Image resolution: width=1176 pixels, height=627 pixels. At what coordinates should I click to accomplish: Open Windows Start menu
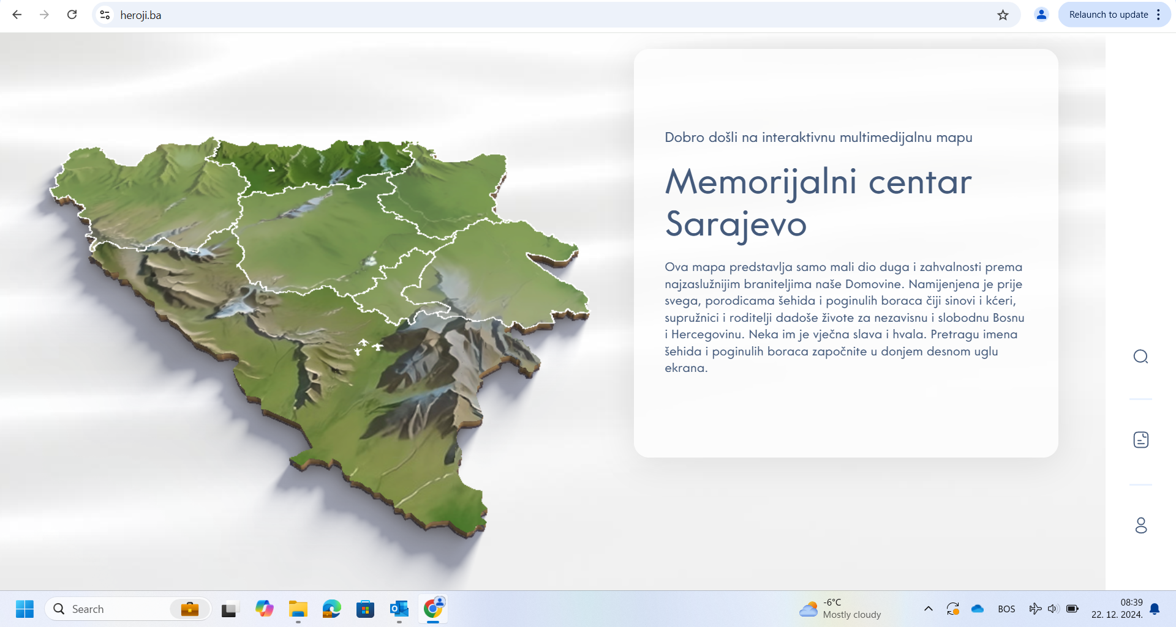click(24, 609)
